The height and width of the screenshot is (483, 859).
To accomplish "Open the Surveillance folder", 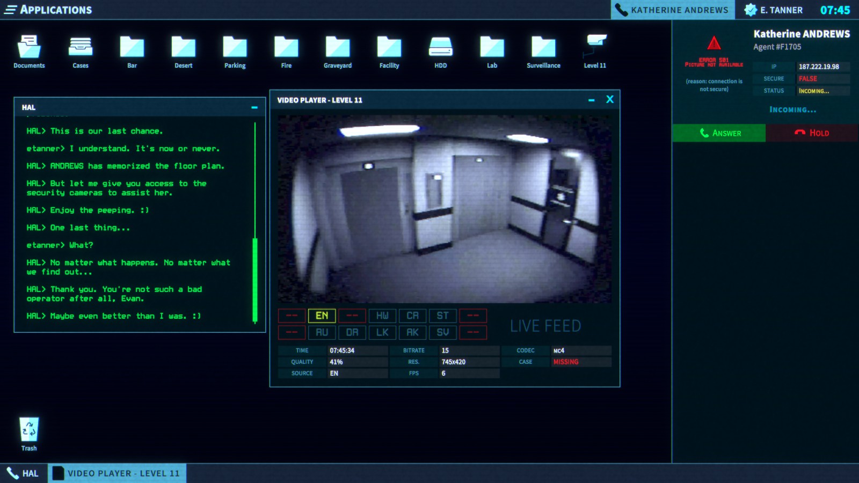I will point(543,48).
